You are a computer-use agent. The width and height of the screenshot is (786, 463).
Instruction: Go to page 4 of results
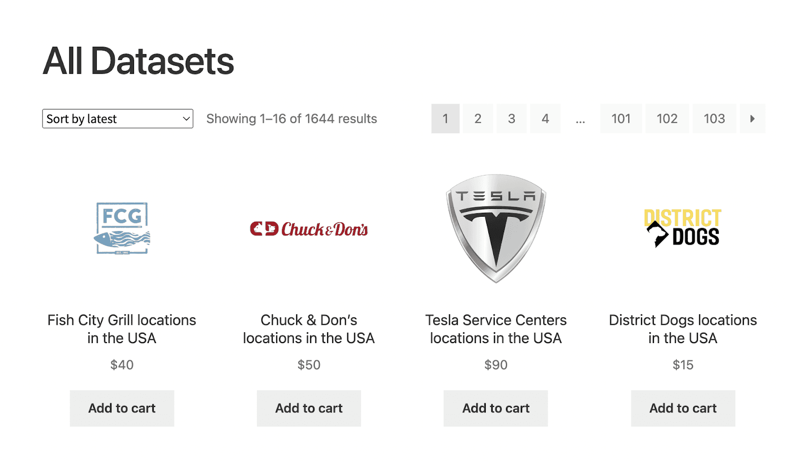click(x=545, y=118)
